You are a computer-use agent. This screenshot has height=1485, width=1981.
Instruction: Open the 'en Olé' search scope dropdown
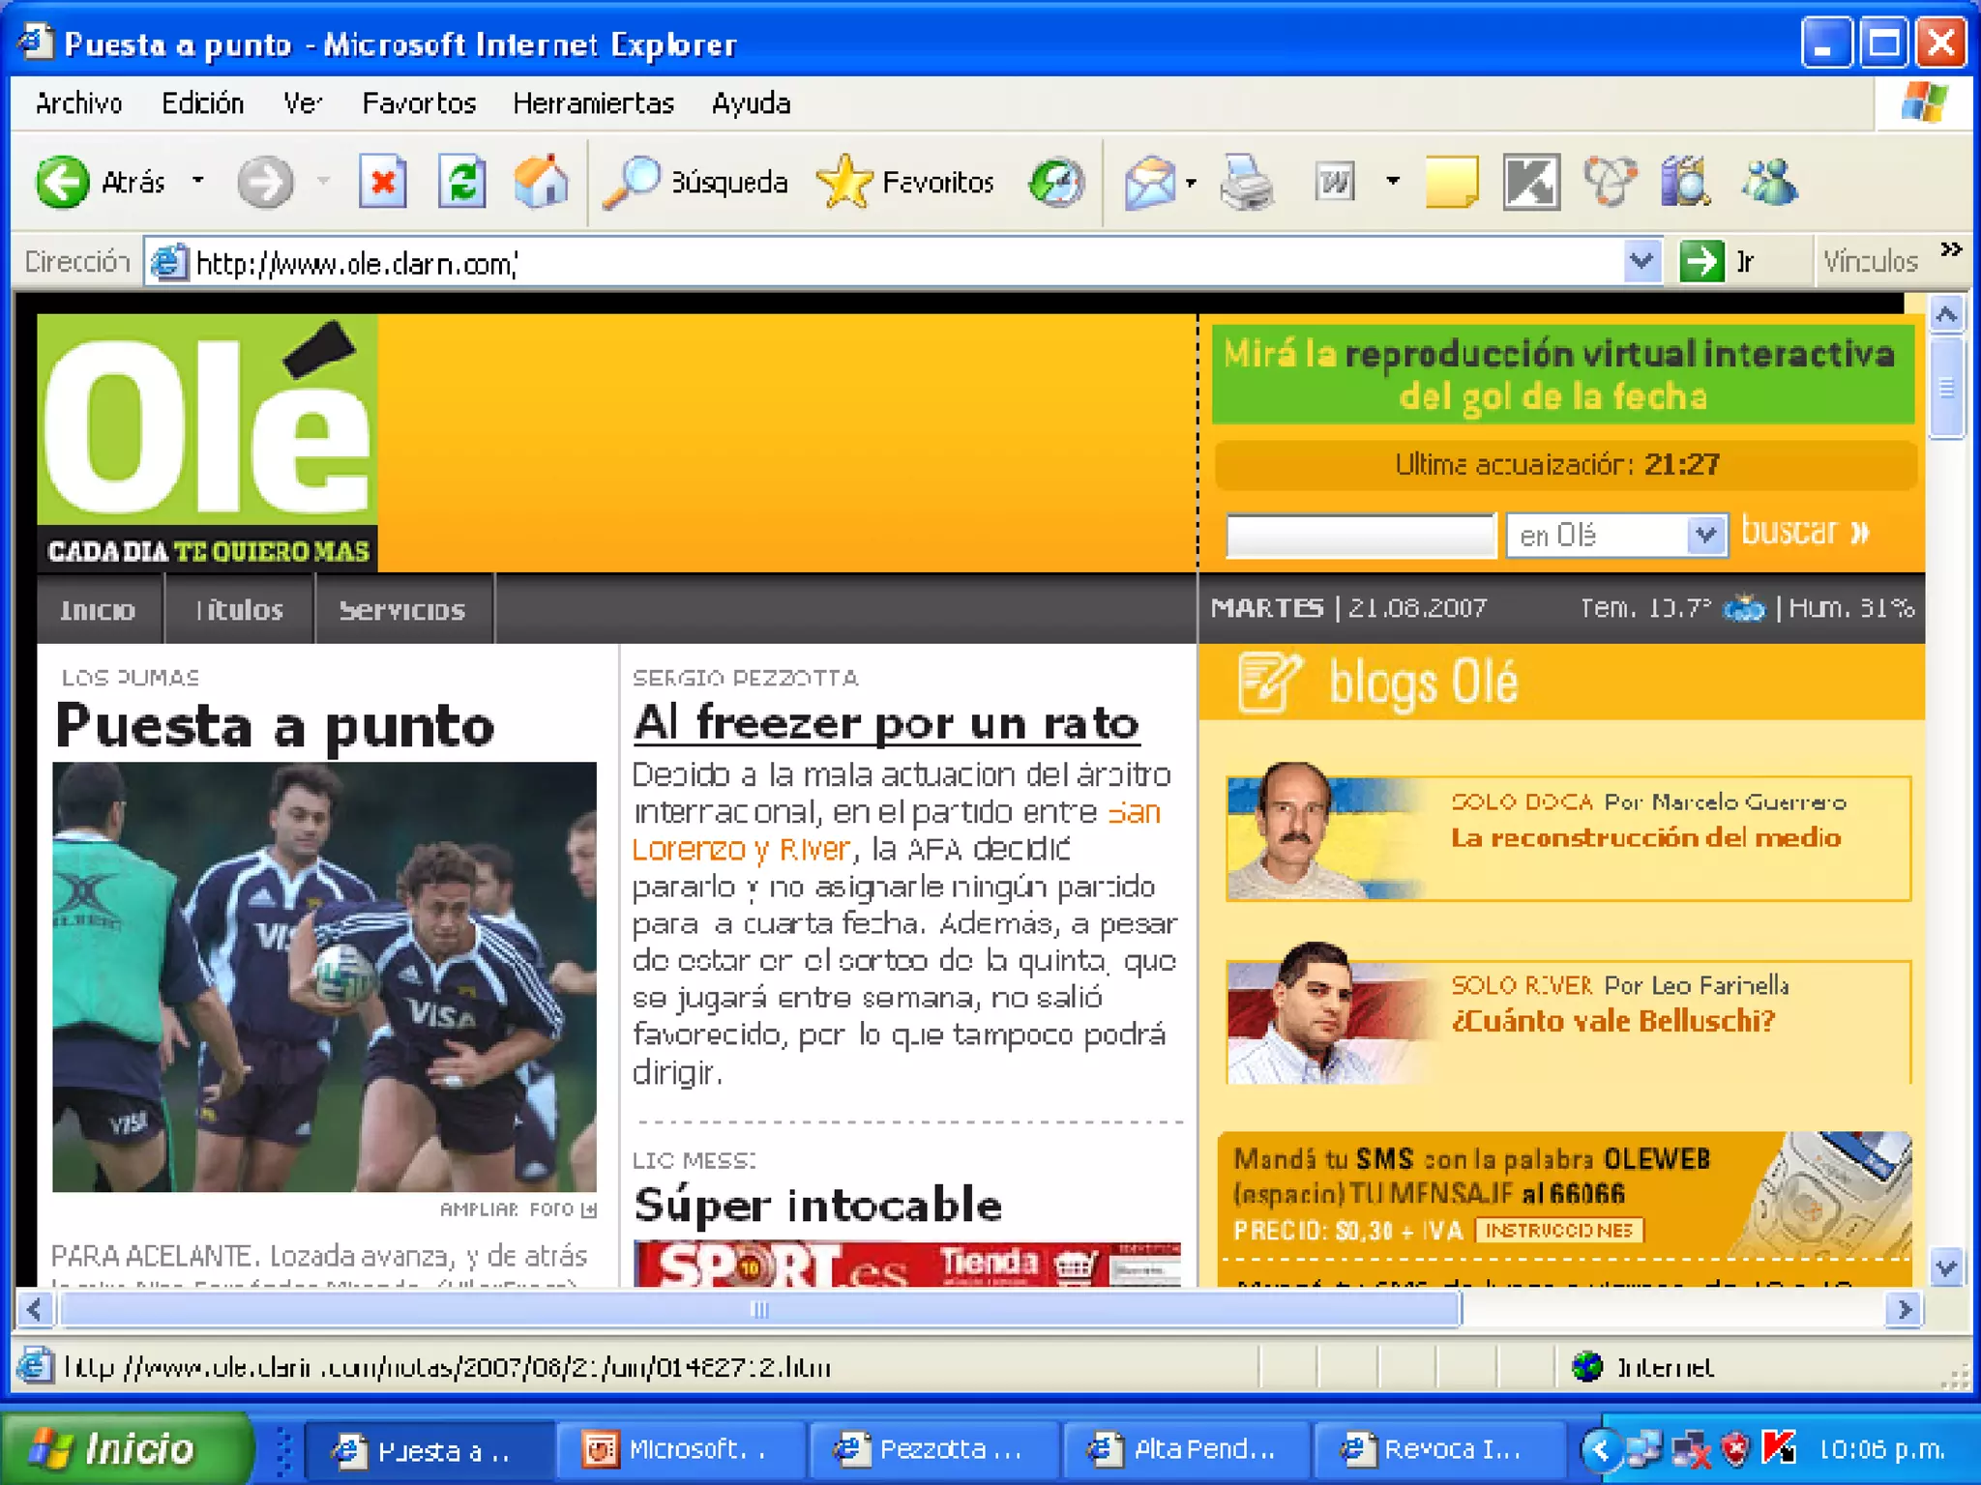tap(1705, 535)
